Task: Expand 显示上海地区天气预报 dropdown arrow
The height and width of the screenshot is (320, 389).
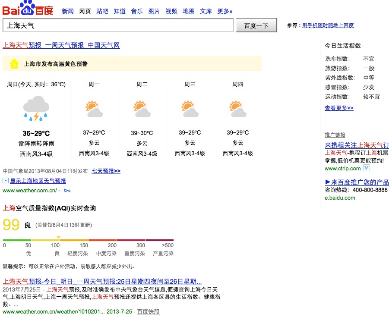Action: point(6,180)
